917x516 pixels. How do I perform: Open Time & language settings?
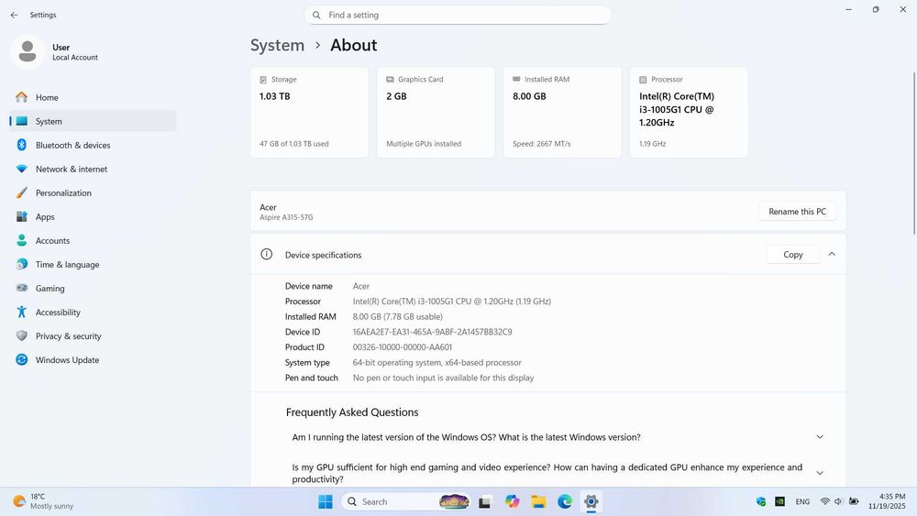pyautogui.click(x=93, y=265)
